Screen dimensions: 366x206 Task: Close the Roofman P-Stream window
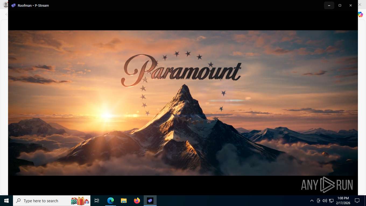pyautogui.click(x=351, y=5)
